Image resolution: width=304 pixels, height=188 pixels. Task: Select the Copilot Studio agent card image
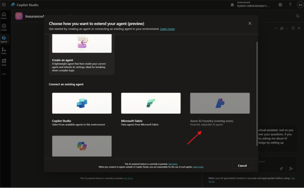(x=82, y=103)
